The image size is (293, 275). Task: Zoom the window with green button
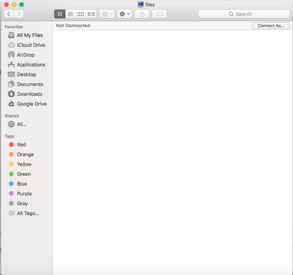[22, 5]
